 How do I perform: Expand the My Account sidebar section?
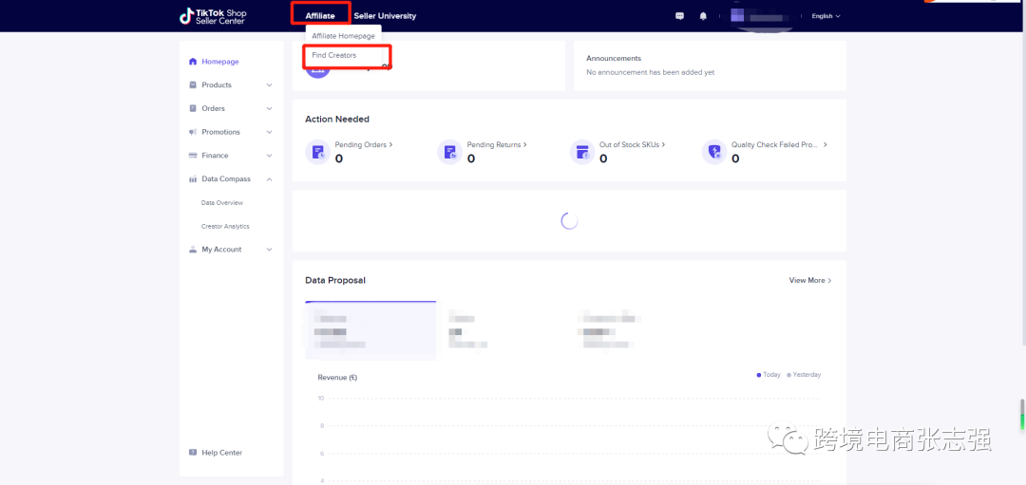pyautogui.click(x=269, y=250)
